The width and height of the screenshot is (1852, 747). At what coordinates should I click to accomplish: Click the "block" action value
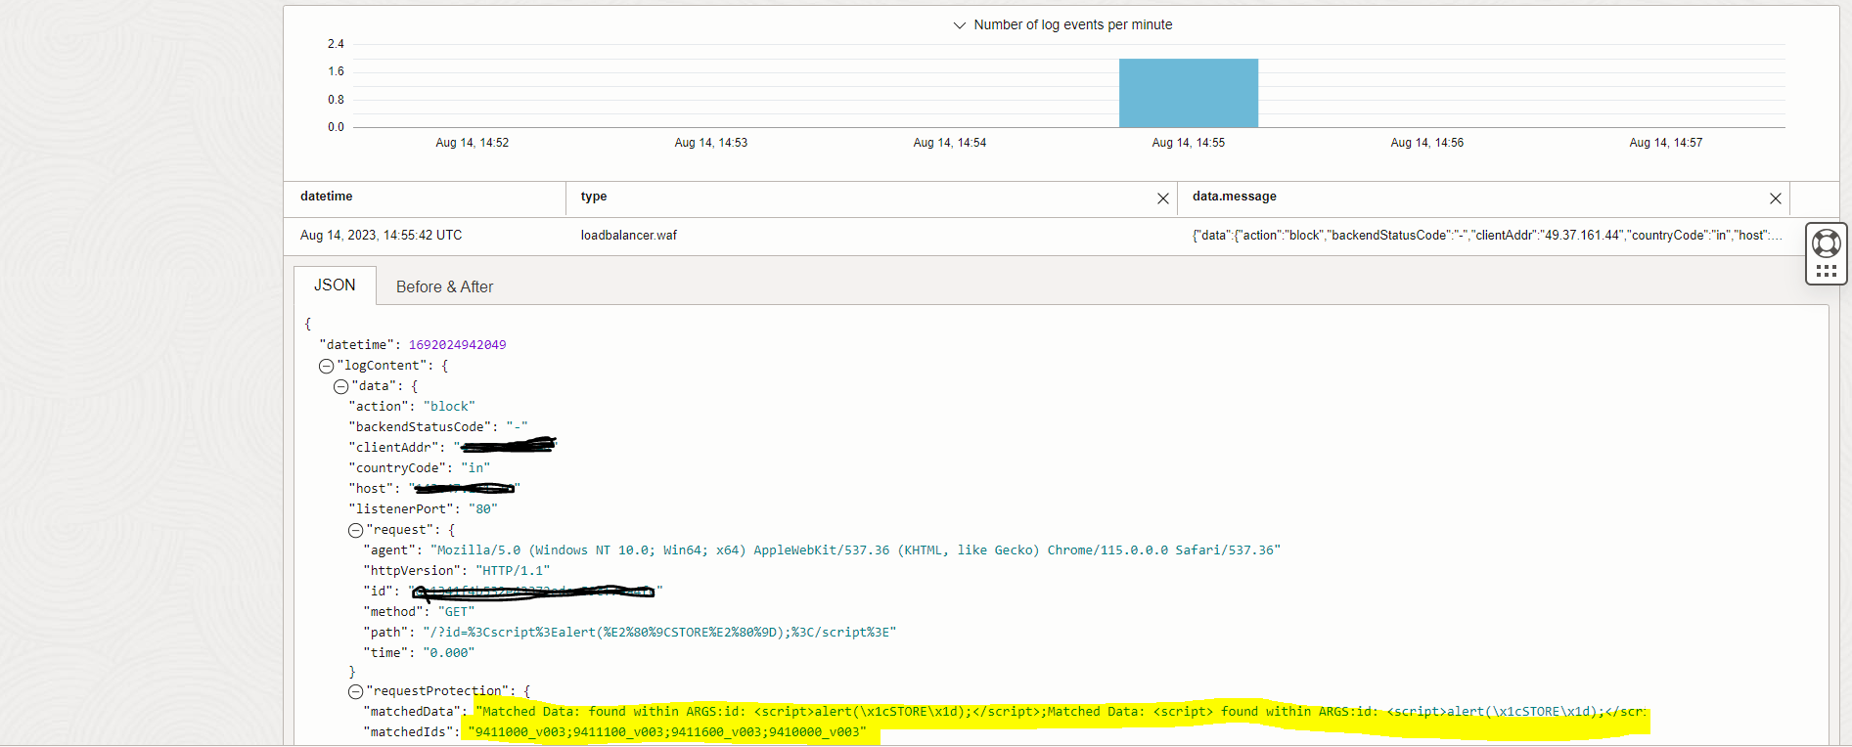tap(449, 407)
